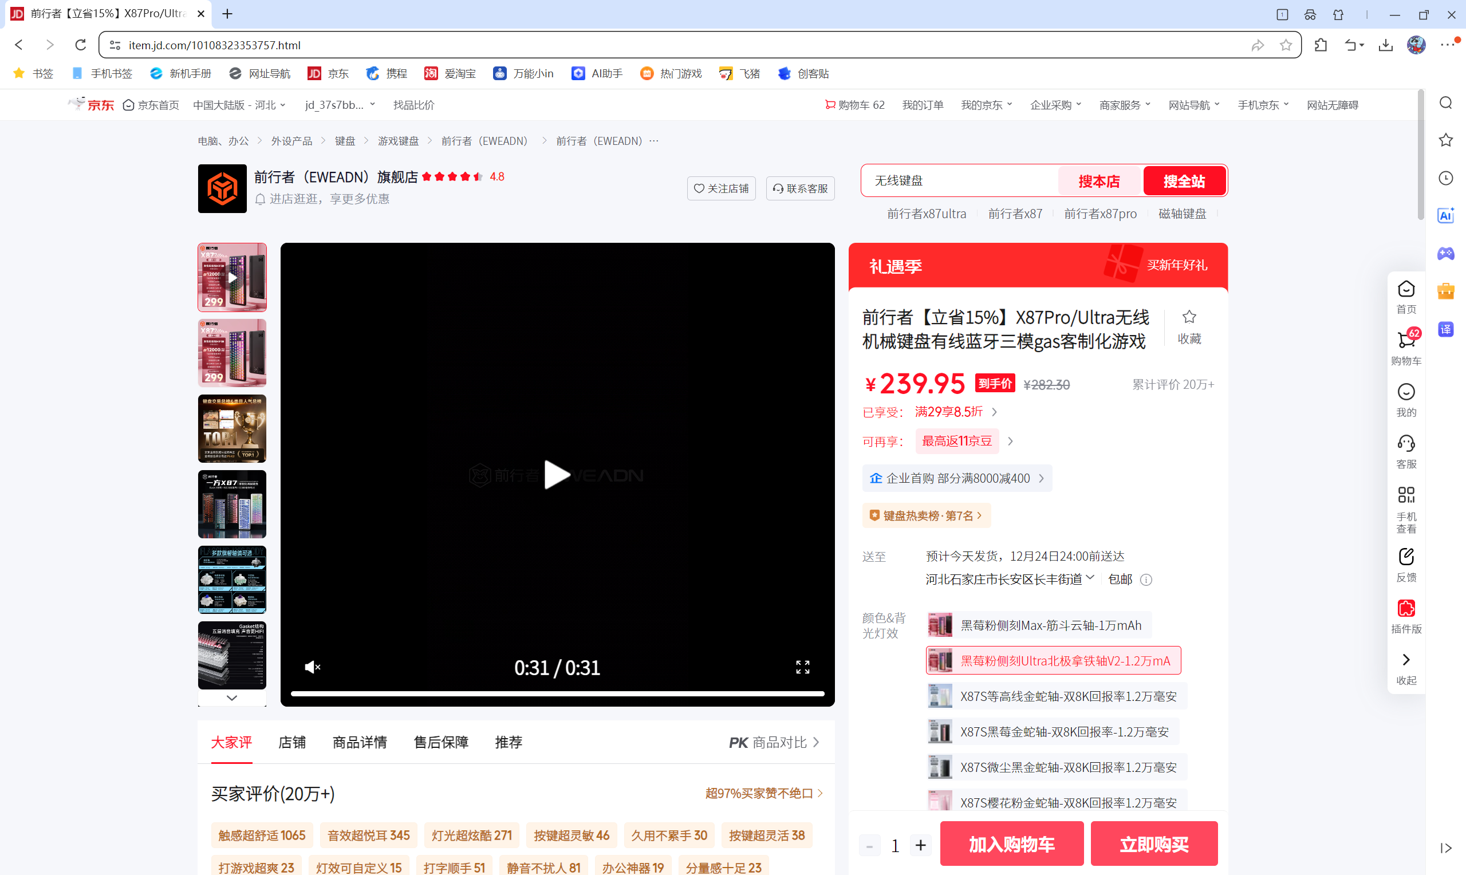Click the sidebar 首页 home icon
Viewport: 1466px width, 875px height.
pos(1405,290)
